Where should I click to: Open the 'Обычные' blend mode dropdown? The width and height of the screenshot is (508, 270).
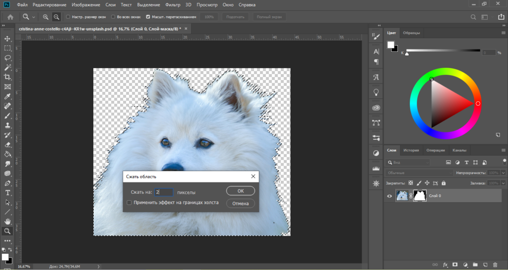[419, 173]
